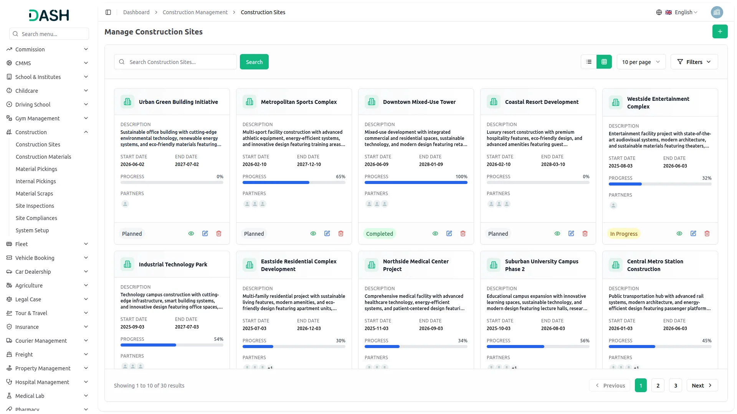The width and height of the screenshot is (737, 414).
Task: Click building icon on Downtown Mixed-Use Tower card
Action: (372, 102)
